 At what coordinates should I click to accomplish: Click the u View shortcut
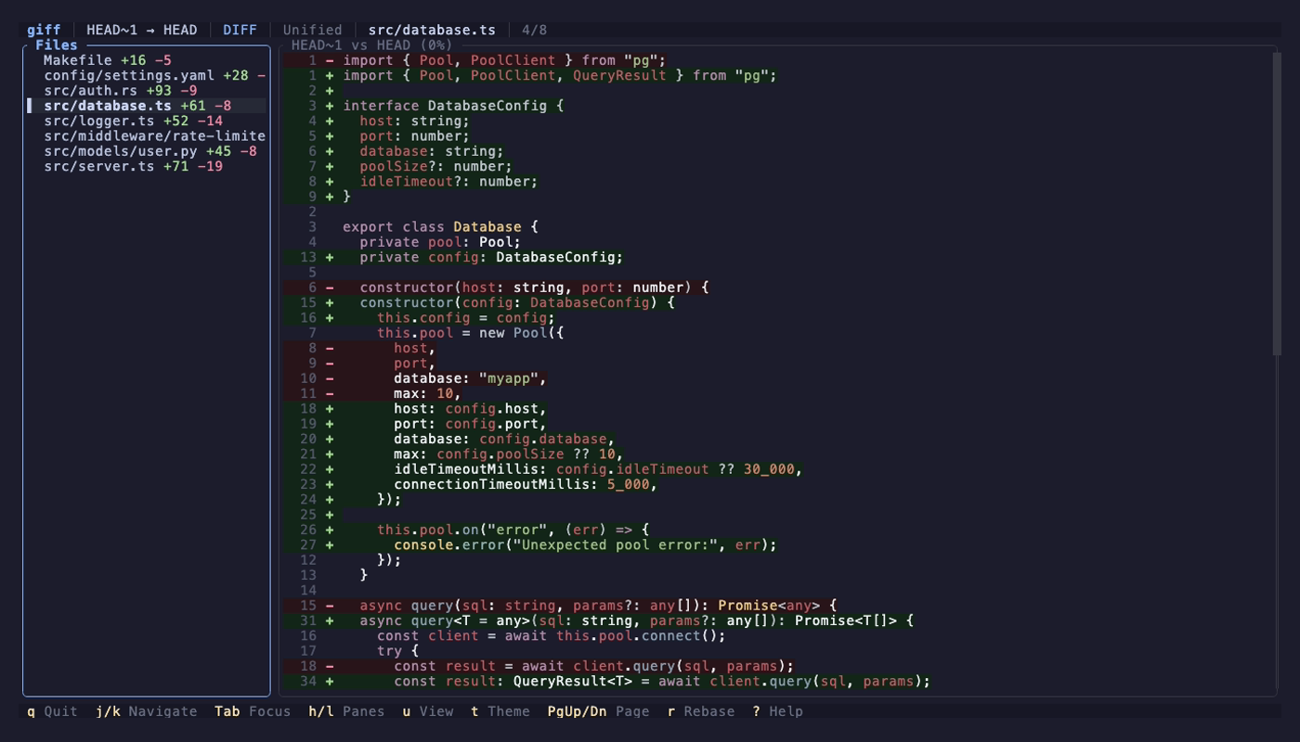(428, 711)
